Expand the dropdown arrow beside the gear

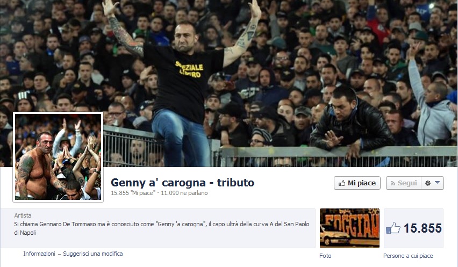tap(437, 183)
